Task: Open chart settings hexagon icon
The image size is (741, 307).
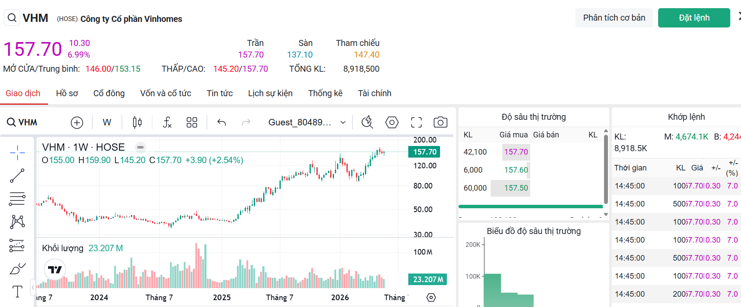Action: tap(392, 122)
